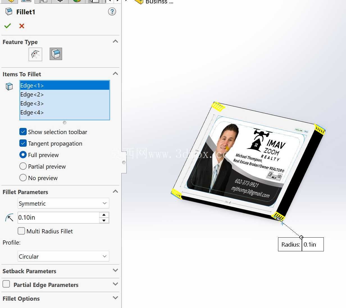Open the Circular profile dropdown
The width and height of the screenshot is (346, 308).
tap(63, 256)
